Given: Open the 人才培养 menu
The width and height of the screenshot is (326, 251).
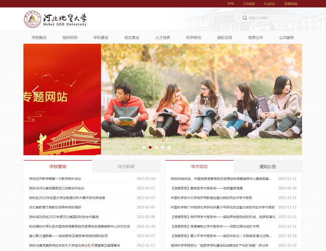Looking at the screenshot, I should point(162,38).
